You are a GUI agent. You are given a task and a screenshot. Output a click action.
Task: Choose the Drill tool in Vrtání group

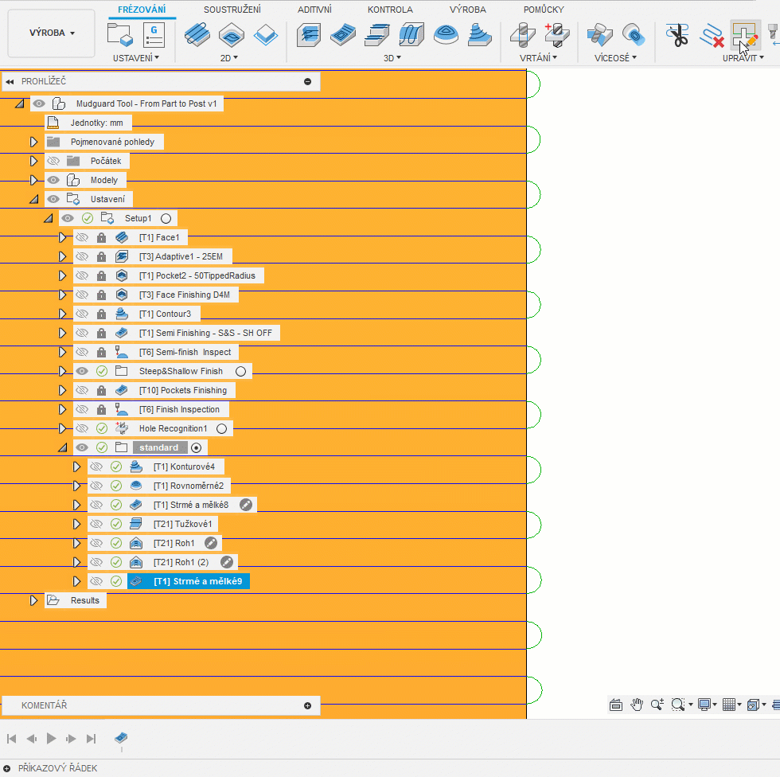pos(522,34)
